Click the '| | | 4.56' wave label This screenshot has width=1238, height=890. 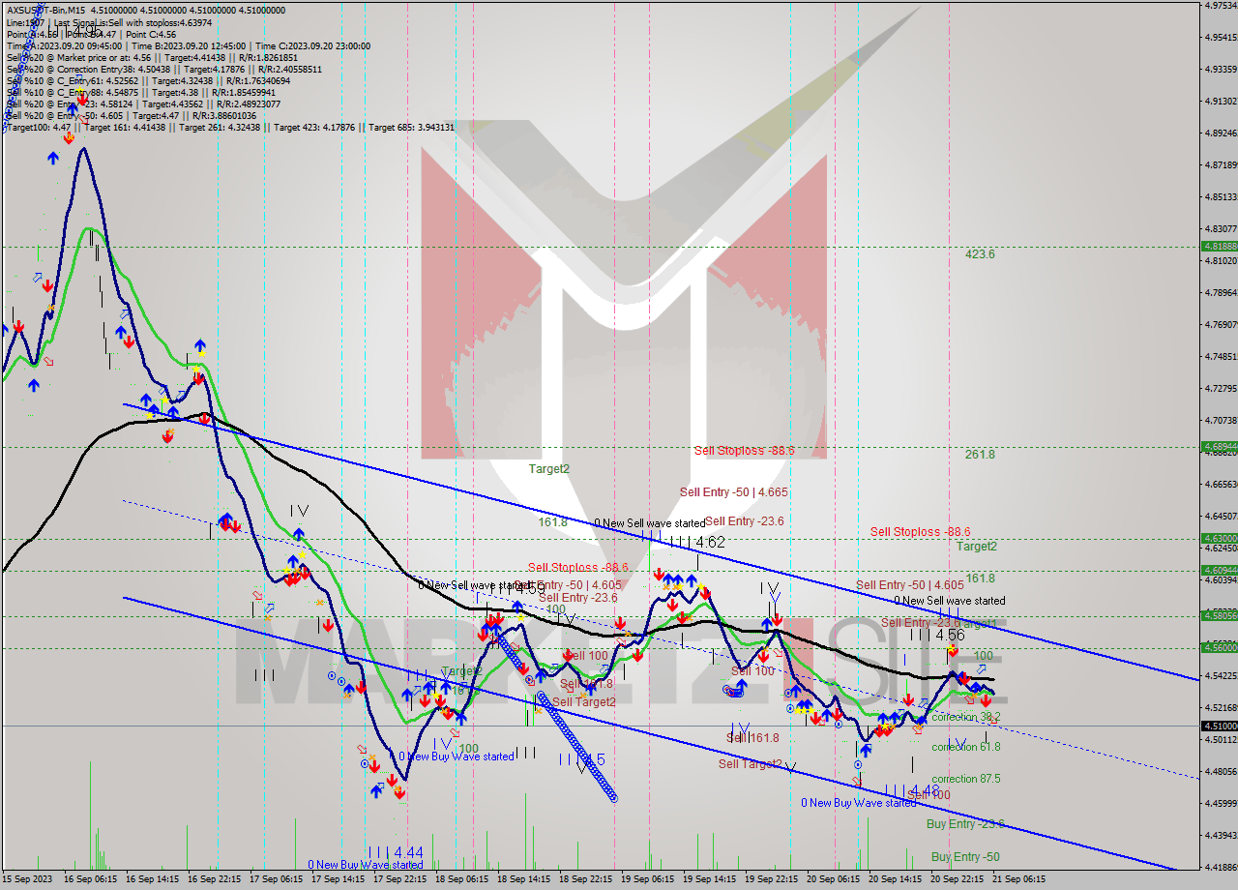click(938, 635)
